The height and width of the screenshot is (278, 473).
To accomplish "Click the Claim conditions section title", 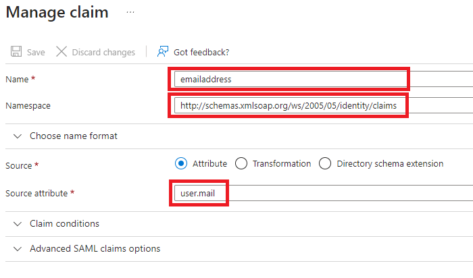I will pyautogui.click(x=64, y=223).
